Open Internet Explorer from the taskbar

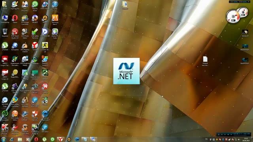point(11,139)
